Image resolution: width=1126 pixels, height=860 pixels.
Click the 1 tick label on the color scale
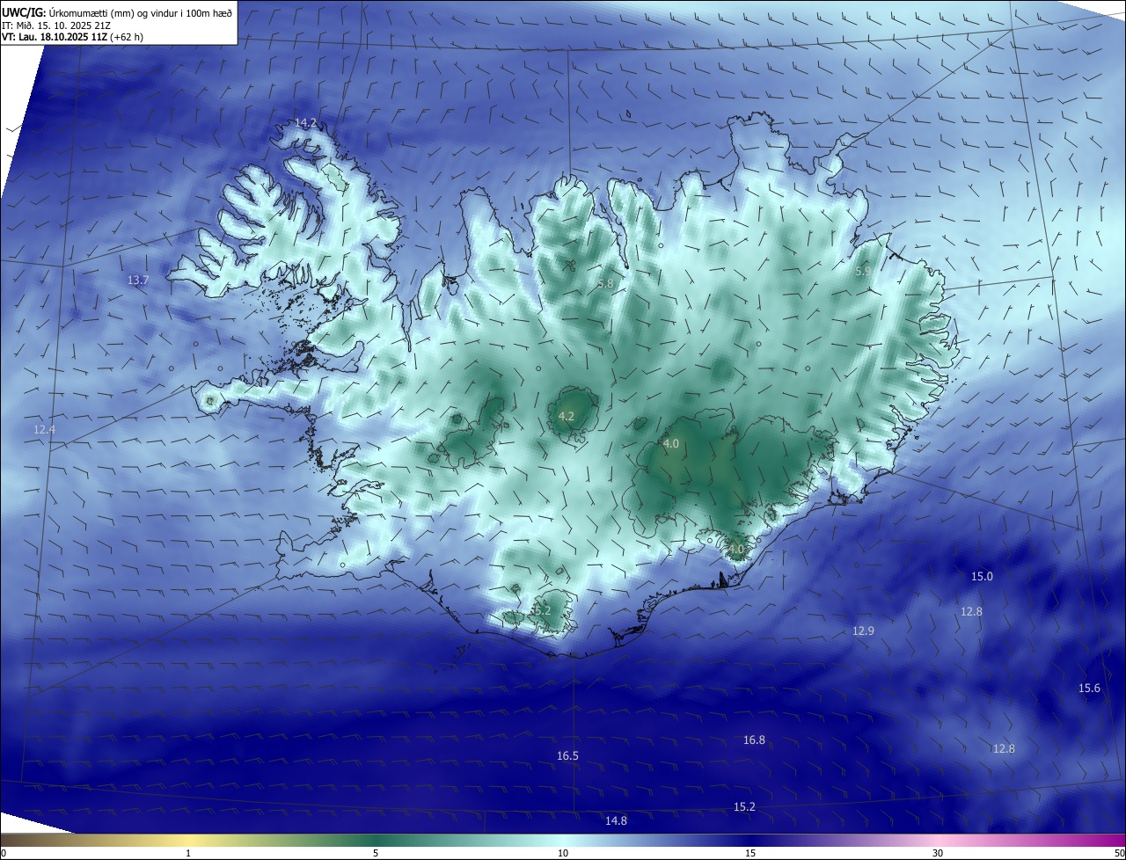188,853
